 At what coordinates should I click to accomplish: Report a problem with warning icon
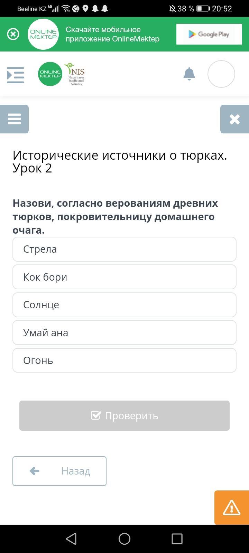point(231,507)
